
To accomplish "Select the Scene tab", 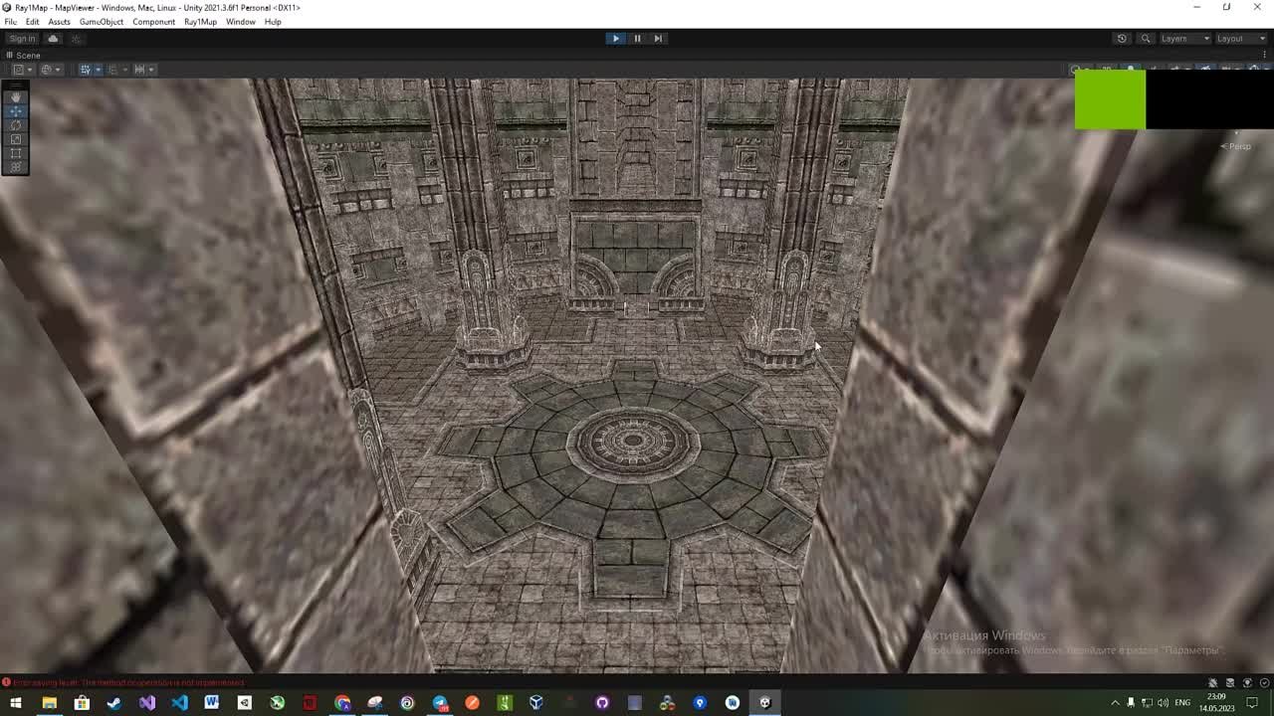I will tap(23, 56).
